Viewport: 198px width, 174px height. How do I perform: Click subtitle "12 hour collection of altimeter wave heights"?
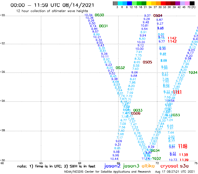click(52, 11)
